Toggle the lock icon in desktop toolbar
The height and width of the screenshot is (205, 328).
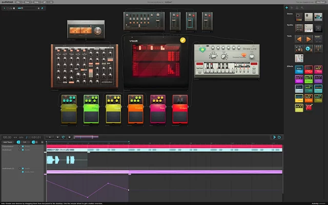pos(38,8)
